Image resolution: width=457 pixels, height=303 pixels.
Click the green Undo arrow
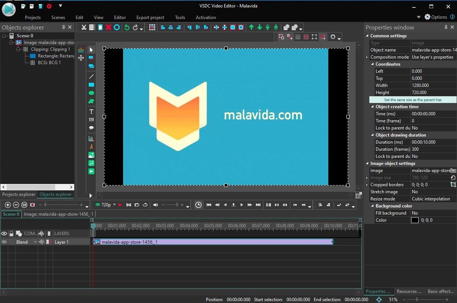click(x=127, y=27)
